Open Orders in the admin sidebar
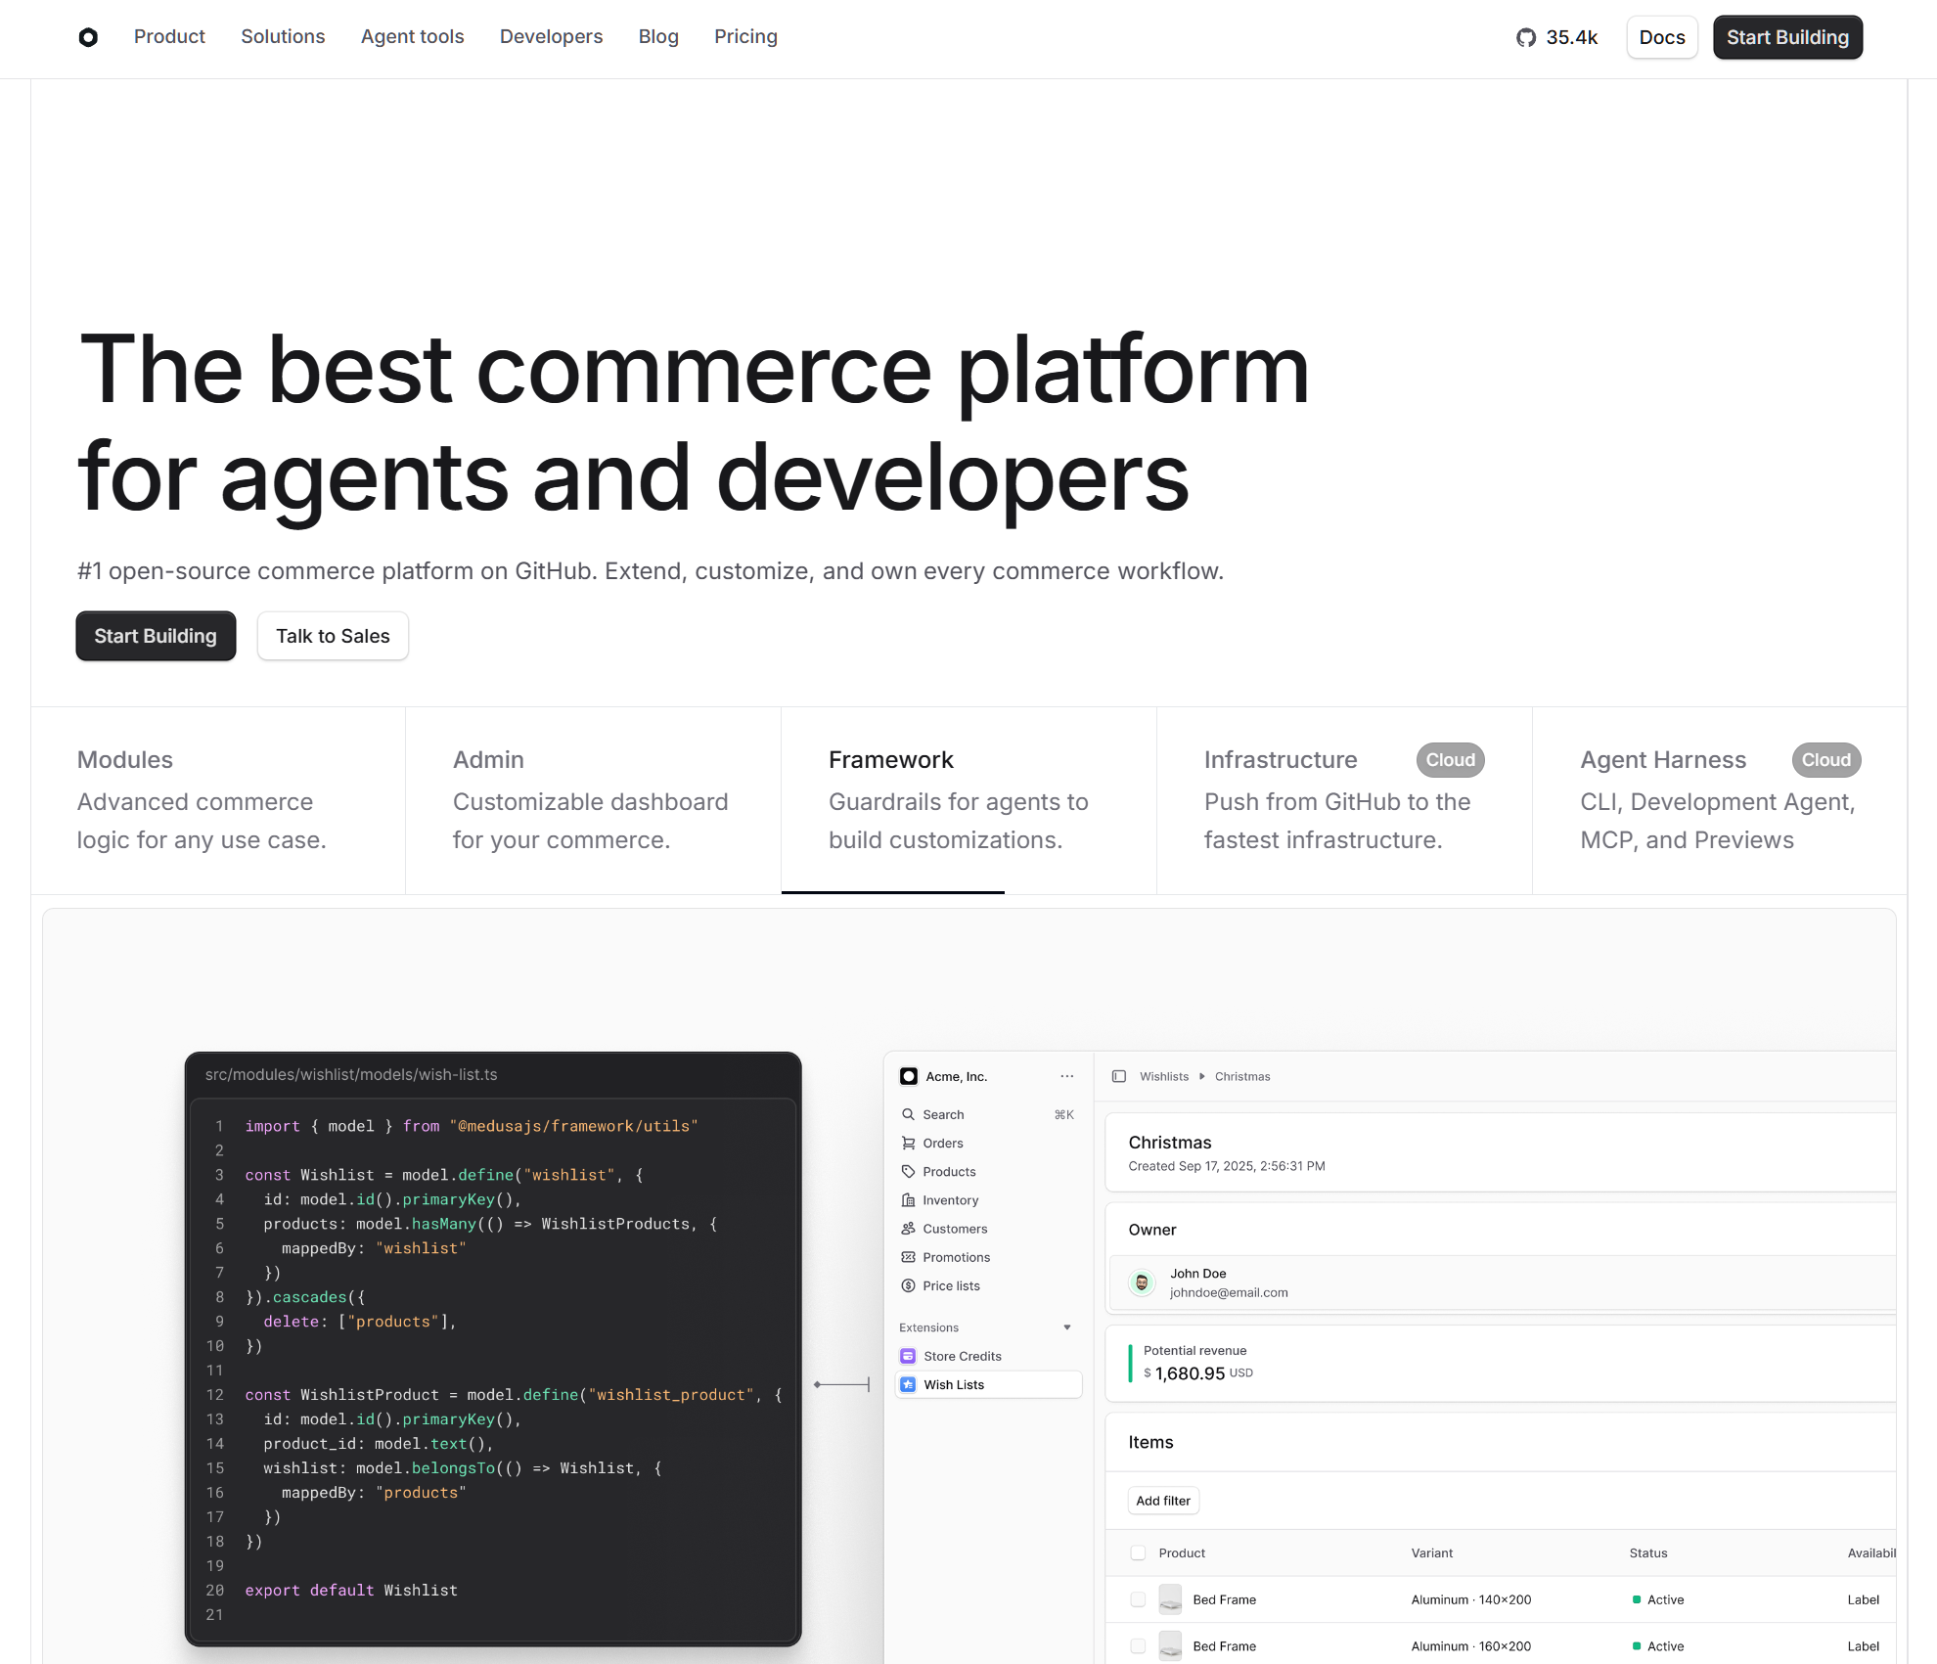The image size is (1937, 1664). coord(988,1143)
